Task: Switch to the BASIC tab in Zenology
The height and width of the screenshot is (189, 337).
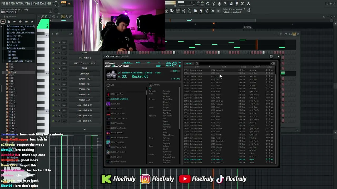Action: point(138,63)
